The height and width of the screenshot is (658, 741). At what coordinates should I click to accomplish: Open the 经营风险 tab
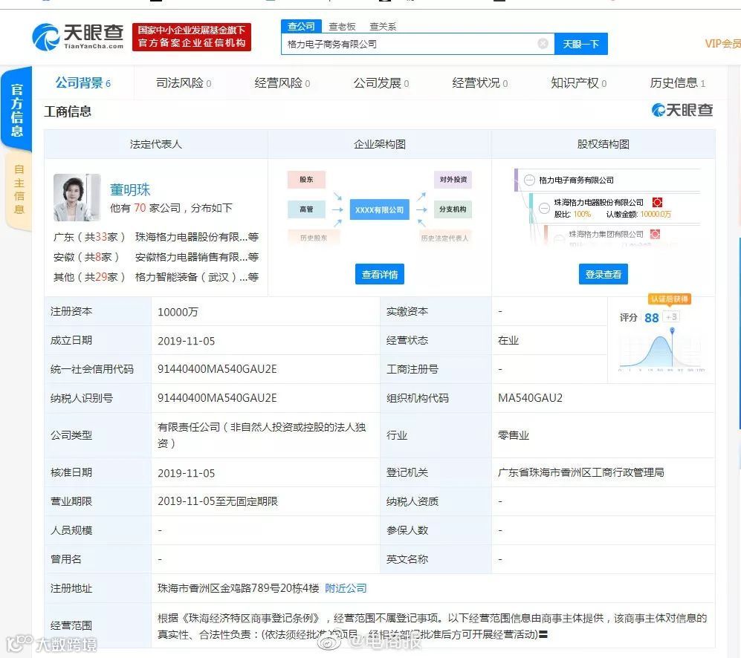click(x=282, y=83)
